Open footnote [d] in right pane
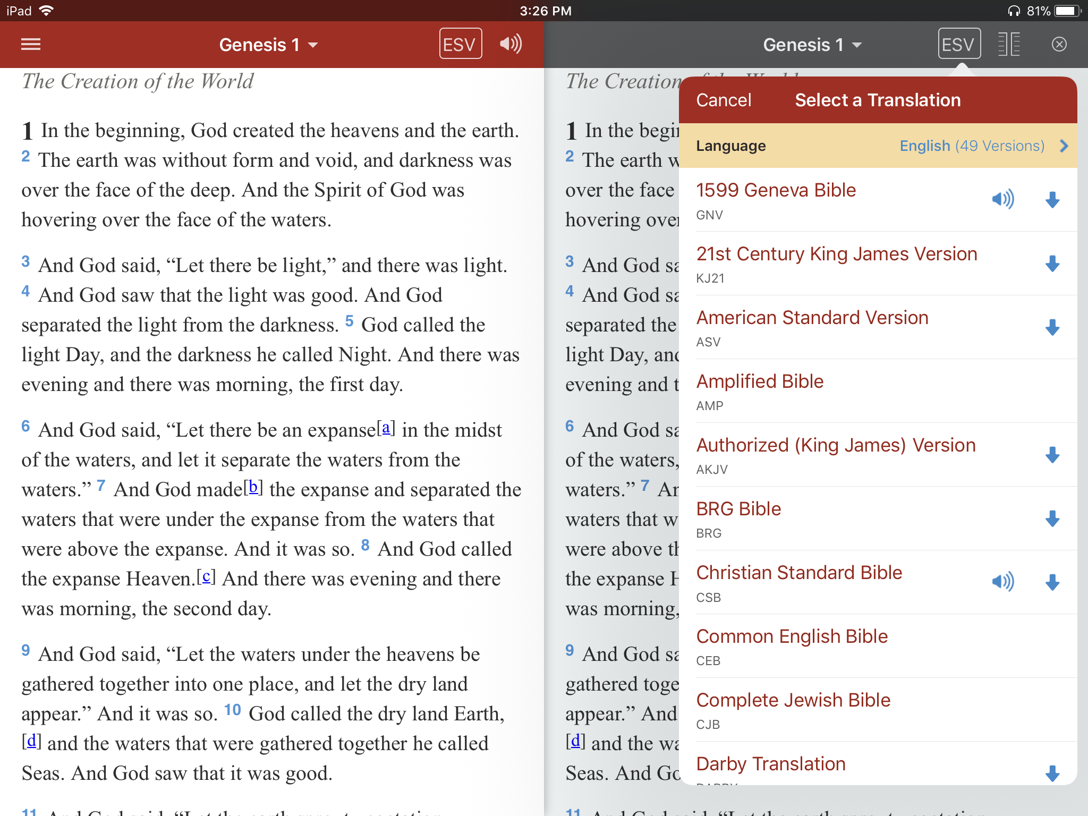The image size is (1088, 816). [575, 742]
